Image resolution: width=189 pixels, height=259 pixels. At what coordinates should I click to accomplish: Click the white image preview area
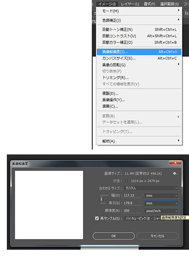point(49,205)
